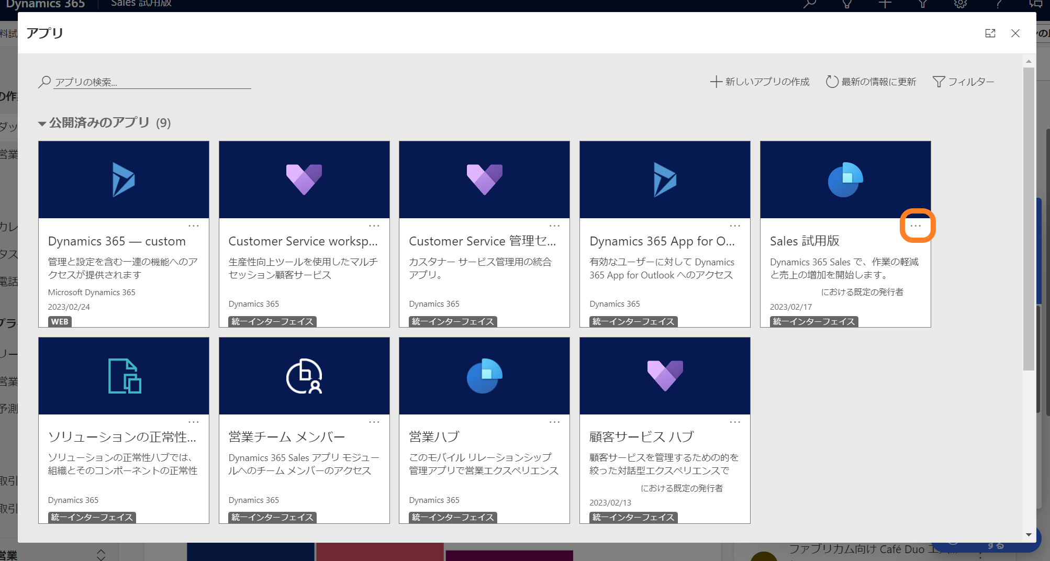Viewport: 1050px width, 561px height.
Task: Click the 統一インターフェイス badge on Sales 試用版
Action: [x=814, y=322]
